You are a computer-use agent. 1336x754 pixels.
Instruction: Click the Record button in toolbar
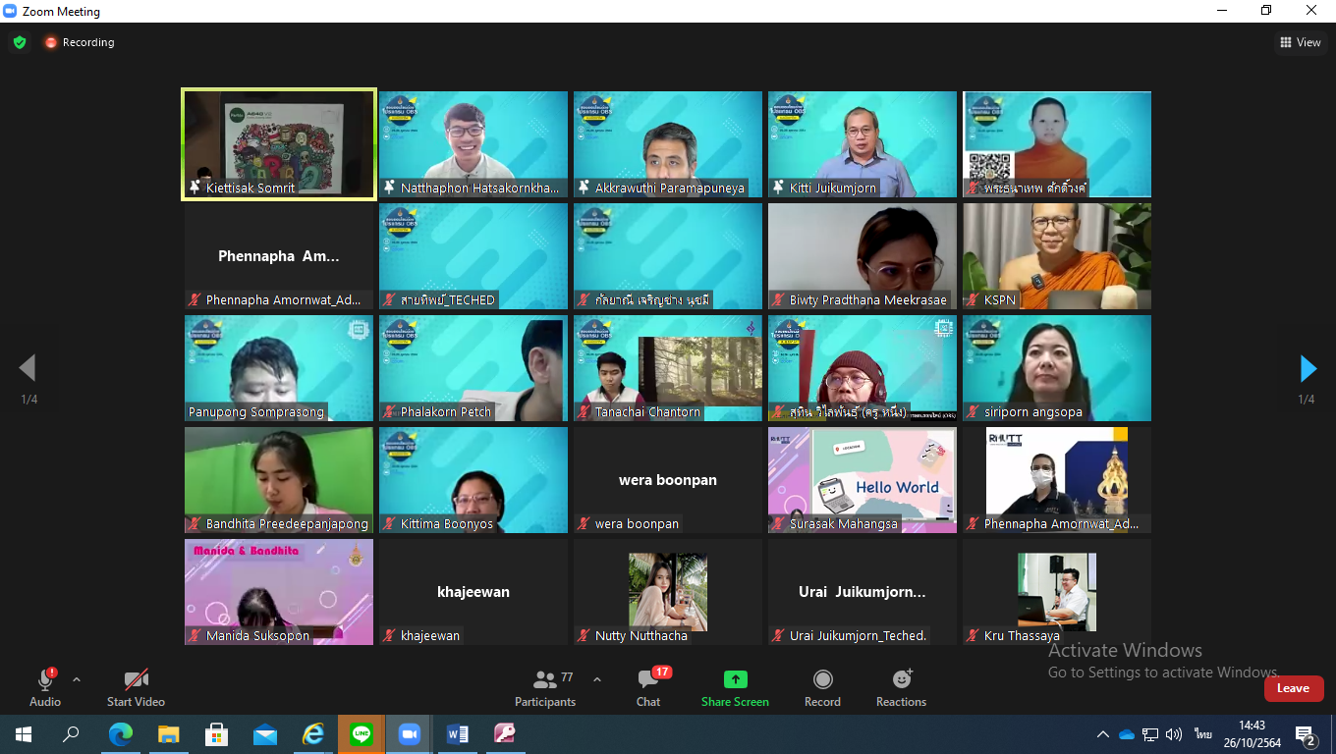(x=822, y=687)
